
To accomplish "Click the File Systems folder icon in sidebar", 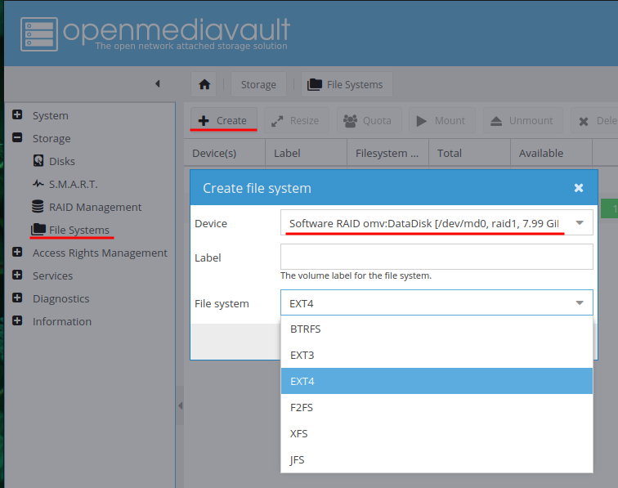I will click(38, 229).
